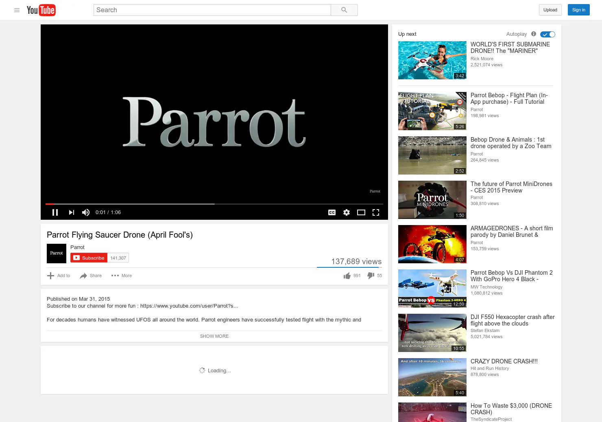The width and height of the screenshot is (602, 422).
Task: Open Parrot channel avatar
Action: pyautogui.click(x=57, y=254)
